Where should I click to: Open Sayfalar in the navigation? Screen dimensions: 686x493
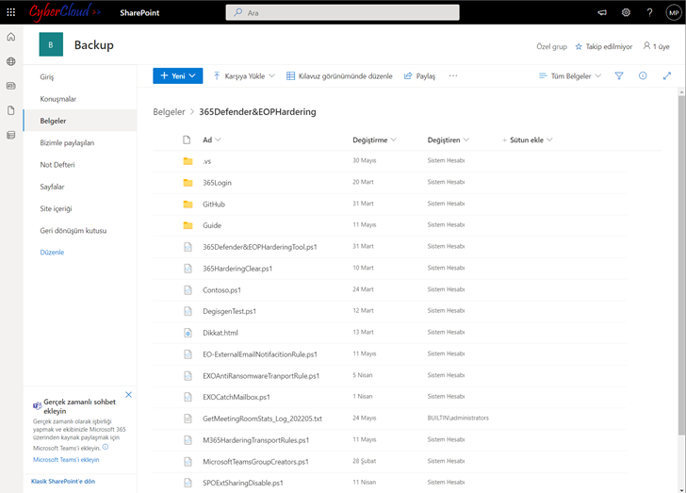pyautogui.click(x=52, y=186)
